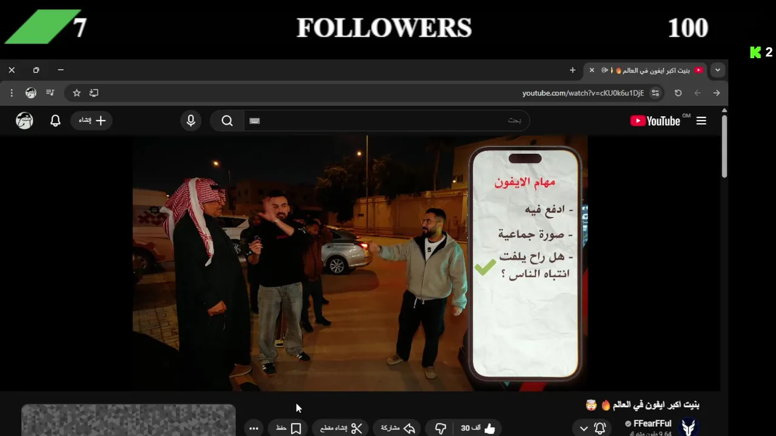This screenshot has width=776, height=436.
Task: Like the video (30 ألف)
Action: [x=478, y=428]
